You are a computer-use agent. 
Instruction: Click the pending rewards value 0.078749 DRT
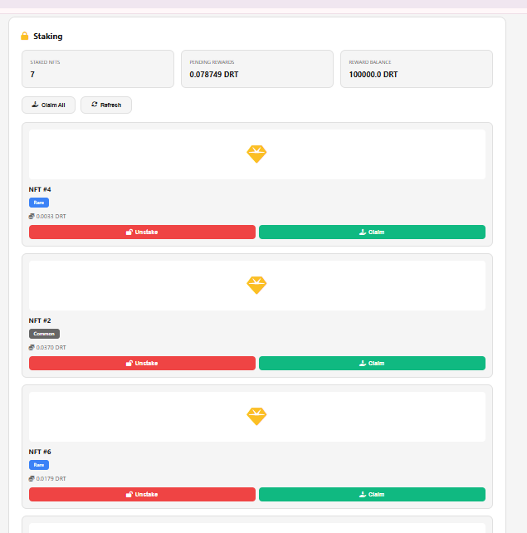tap(214, 75)
